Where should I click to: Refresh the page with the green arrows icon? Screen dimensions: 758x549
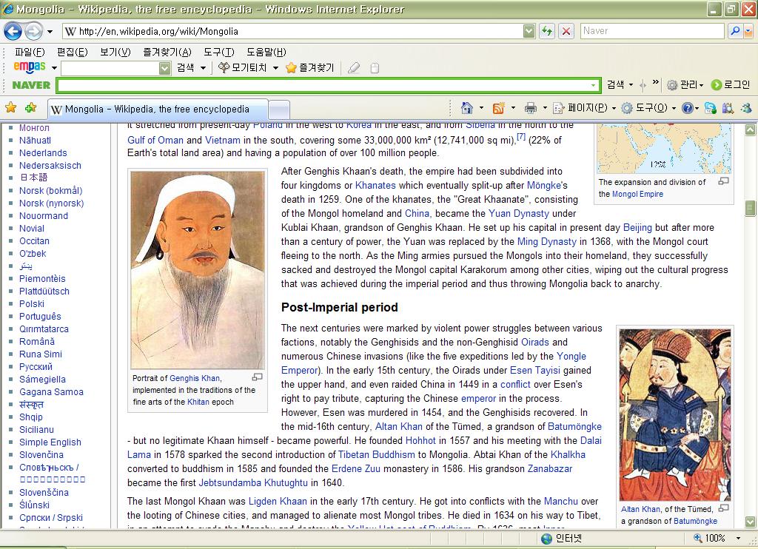[547, 31]
